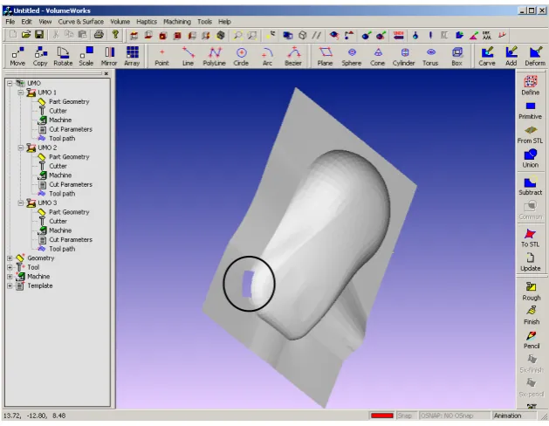Click the Print toolbar icon
The width and height of the screenshot is (549, 426).
[99, 35]
